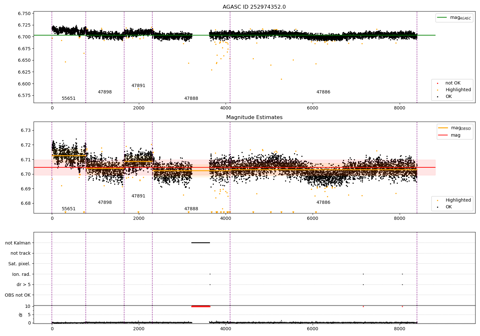Viewport: 480px width, 336px height.
Task: Click the 6.625 y-tick in the top panel
Action: [24, 72]
